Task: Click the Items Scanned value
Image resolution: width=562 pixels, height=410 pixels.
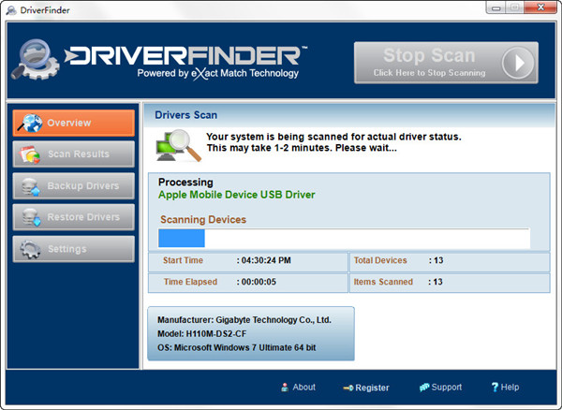Action: coord(437,282)
